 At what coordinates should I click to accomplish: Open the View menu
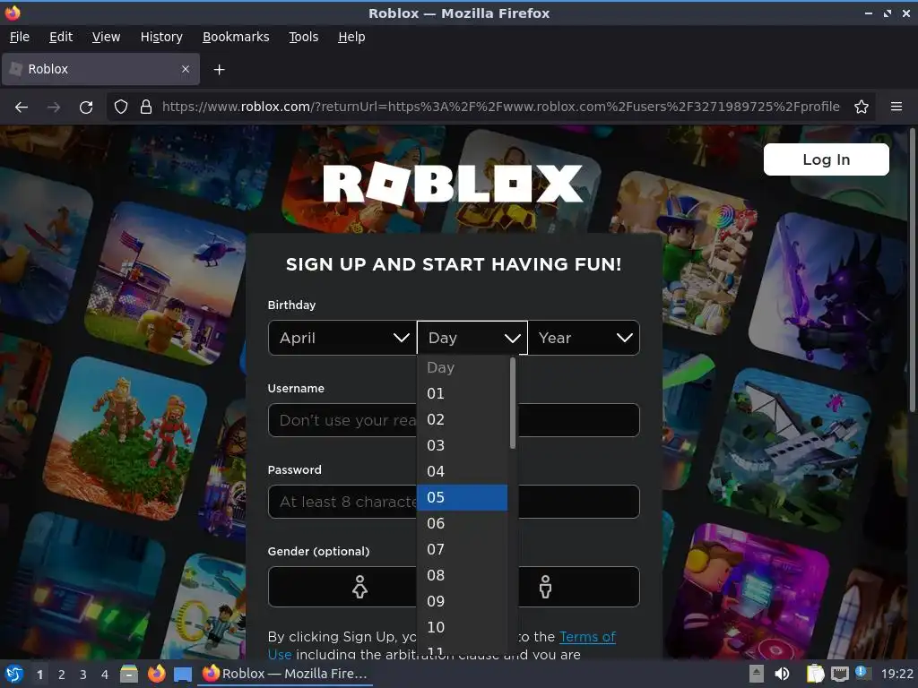tap(106, 37)
